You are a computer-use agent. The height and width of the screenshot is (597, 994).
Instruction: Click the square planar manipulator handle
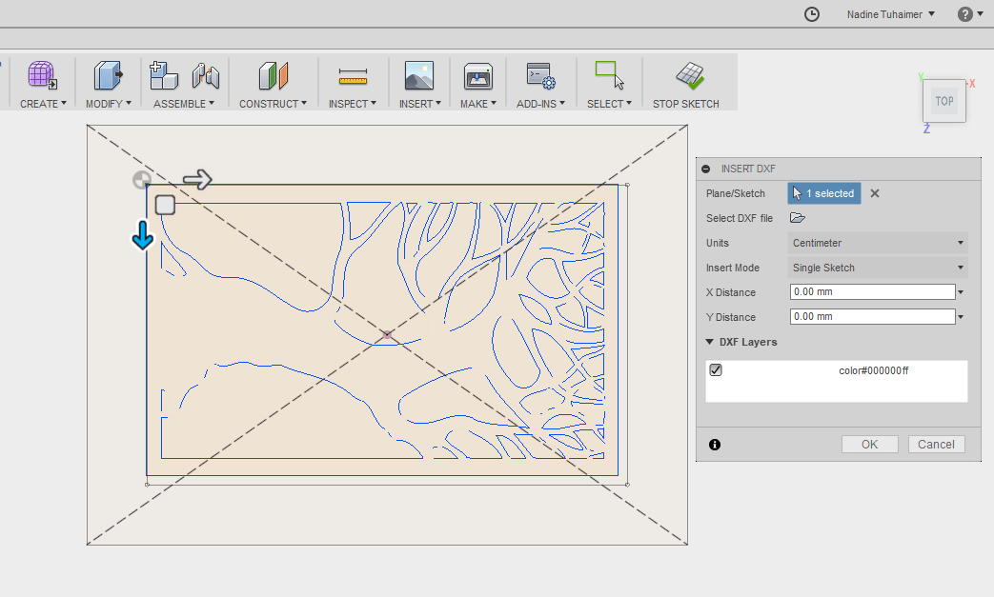[165, 205]
